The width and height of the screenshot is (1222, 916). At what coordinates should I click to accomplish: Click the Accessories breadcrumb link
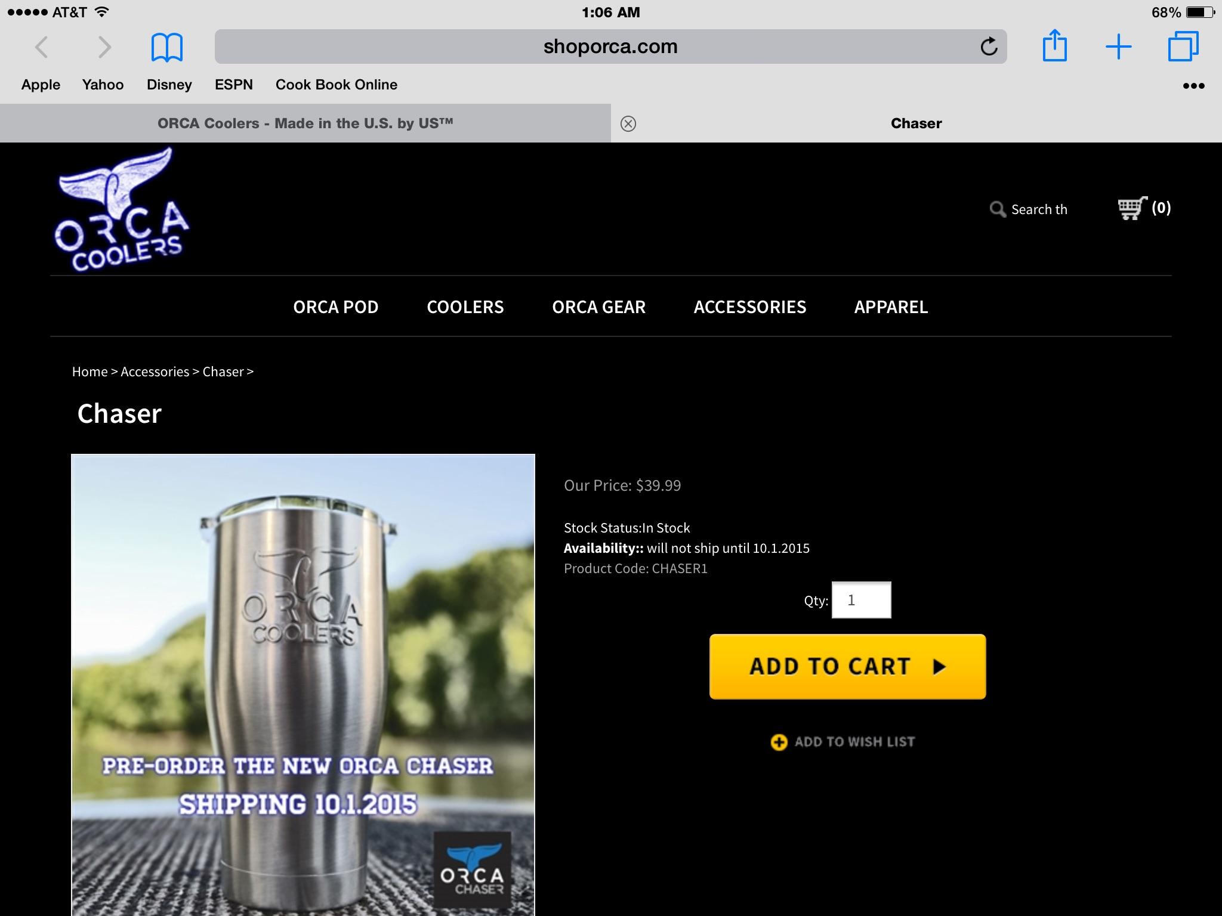(155, 372)
